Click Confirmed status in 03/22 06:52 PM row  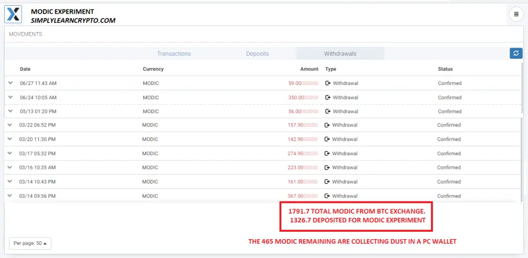pyautogui.click(x=449, y=125)
